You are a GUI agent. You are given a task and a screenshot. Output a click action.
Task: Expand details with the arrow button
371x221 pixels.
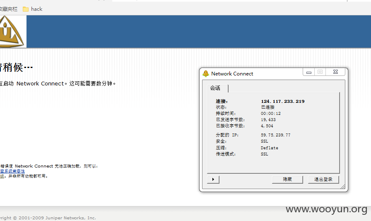tap(213, 180)
